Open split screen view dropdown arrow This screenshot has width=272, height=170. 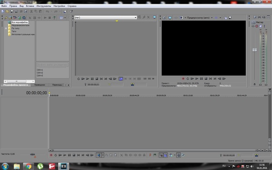185,18
